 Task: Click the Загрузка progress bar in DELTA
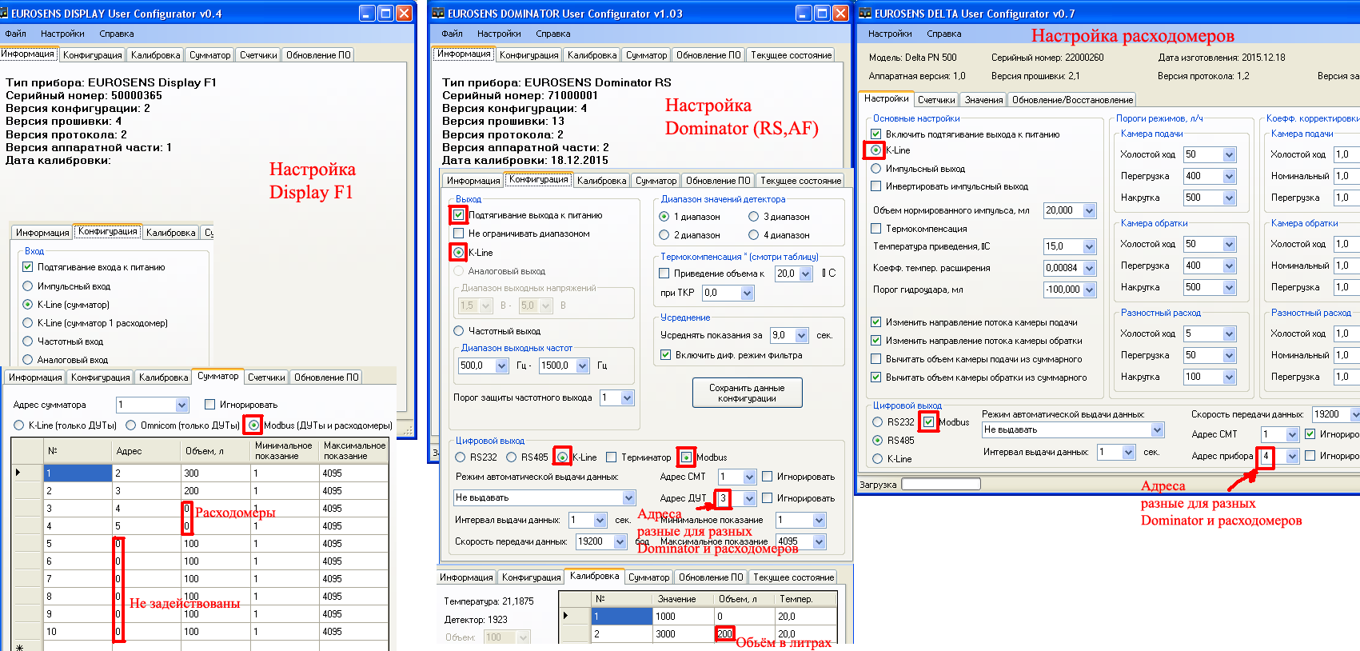(940, 484)
